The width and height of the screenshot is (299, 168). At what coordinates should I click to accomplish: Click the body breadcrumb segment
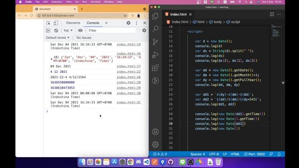coord(215,22)
